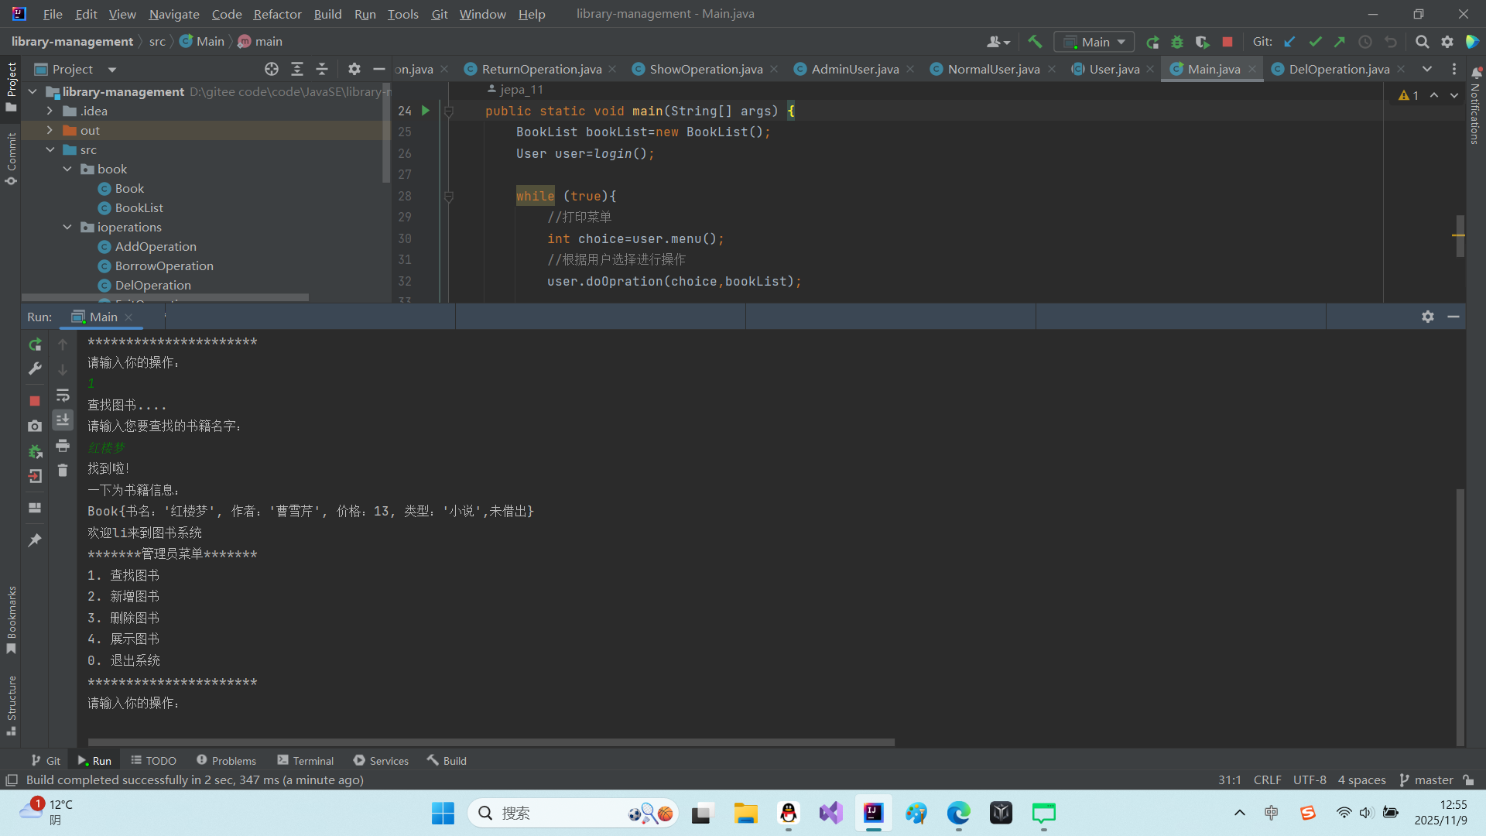Screen dimensions: 1486x836
Task: Click run gutter arrow at line 24
Action: [x=425, y=111]
